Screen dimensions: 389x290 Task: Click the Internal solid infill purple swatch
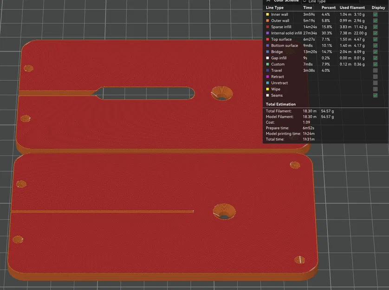(267, 33)
